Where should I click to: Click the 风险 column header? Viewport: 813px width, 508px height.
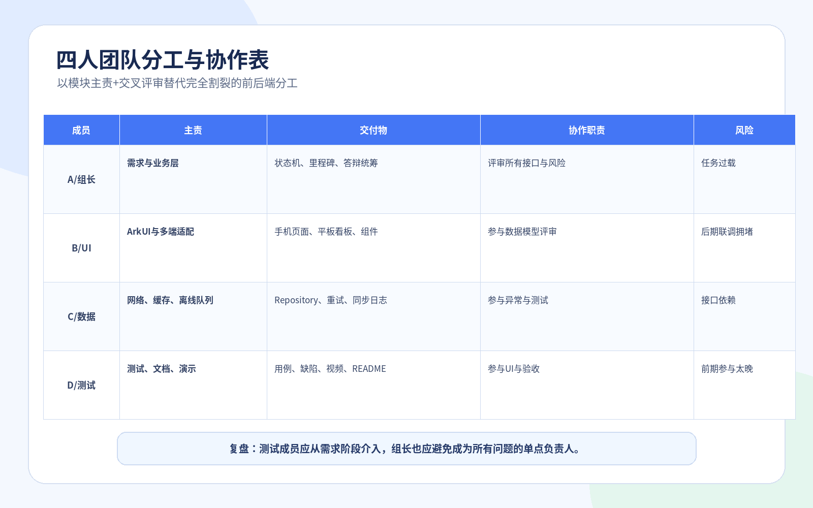point(744,130)
